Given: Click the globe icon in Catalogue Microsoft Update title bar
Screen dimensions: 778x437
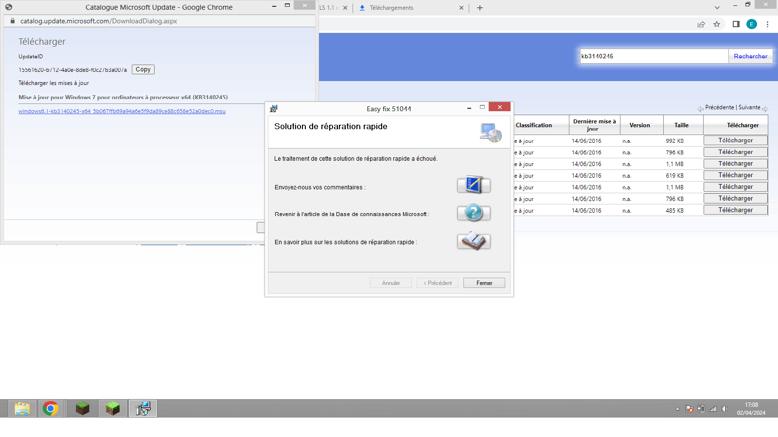Looking at the screenshot, I should click(9, 7).
